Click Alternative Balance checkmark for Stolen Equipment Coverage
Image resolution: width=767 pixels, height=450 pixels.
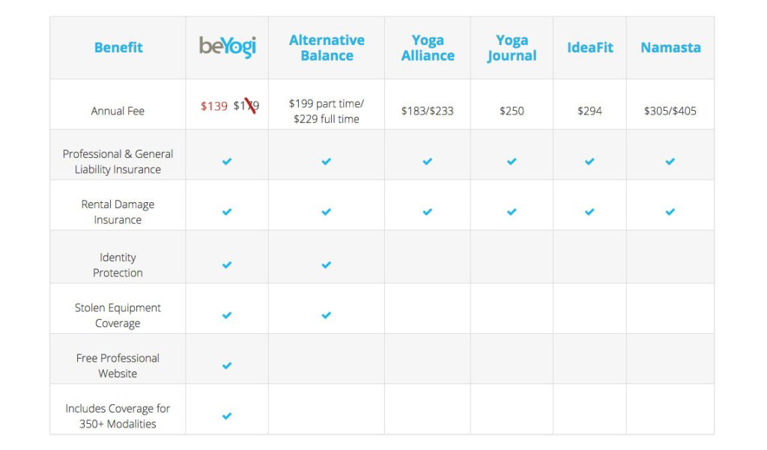pyautogui.click(x=327, y=315)
